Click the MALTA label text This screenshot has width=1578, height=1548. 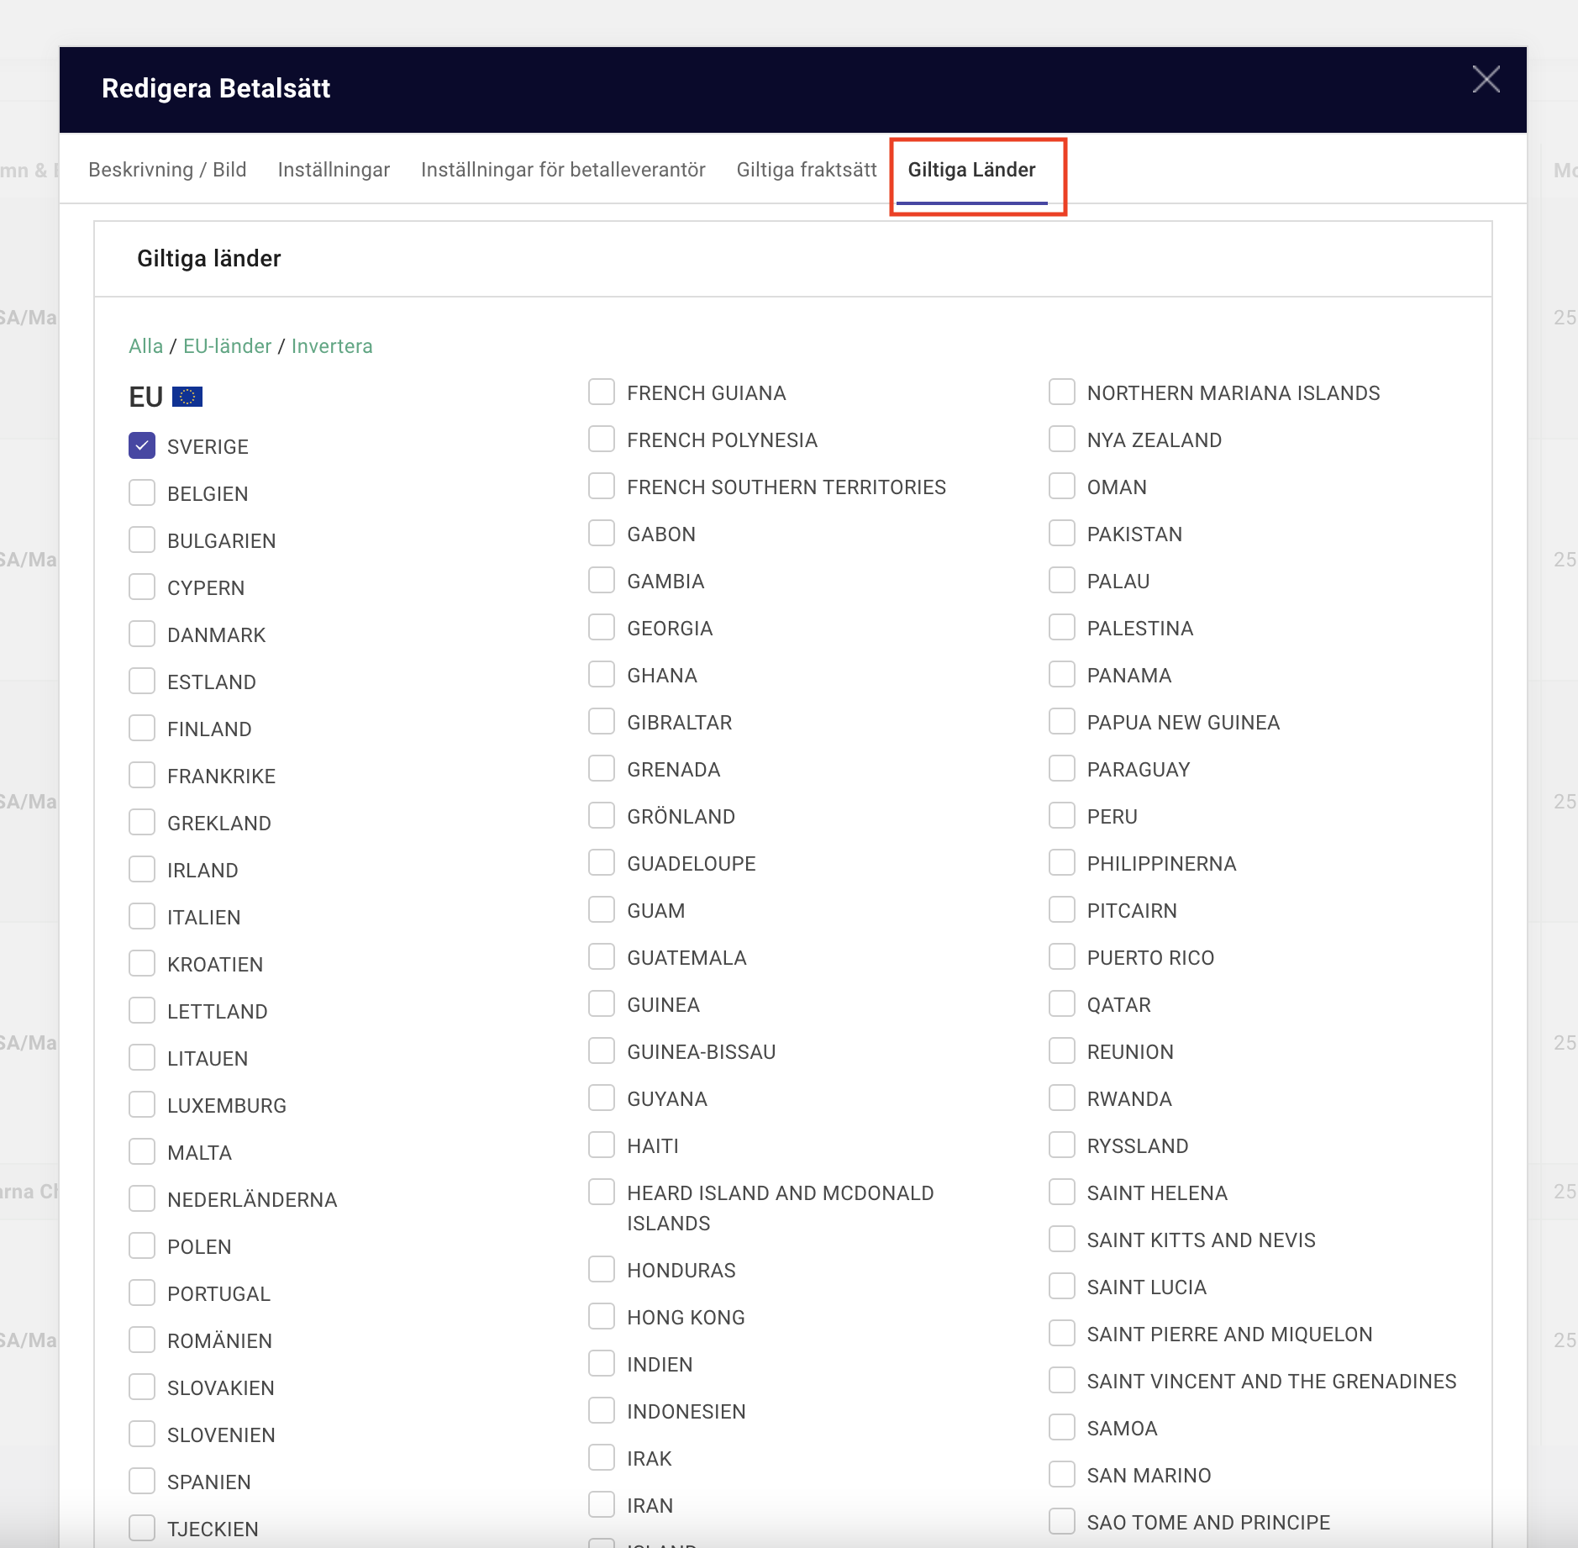[199, 1153]
